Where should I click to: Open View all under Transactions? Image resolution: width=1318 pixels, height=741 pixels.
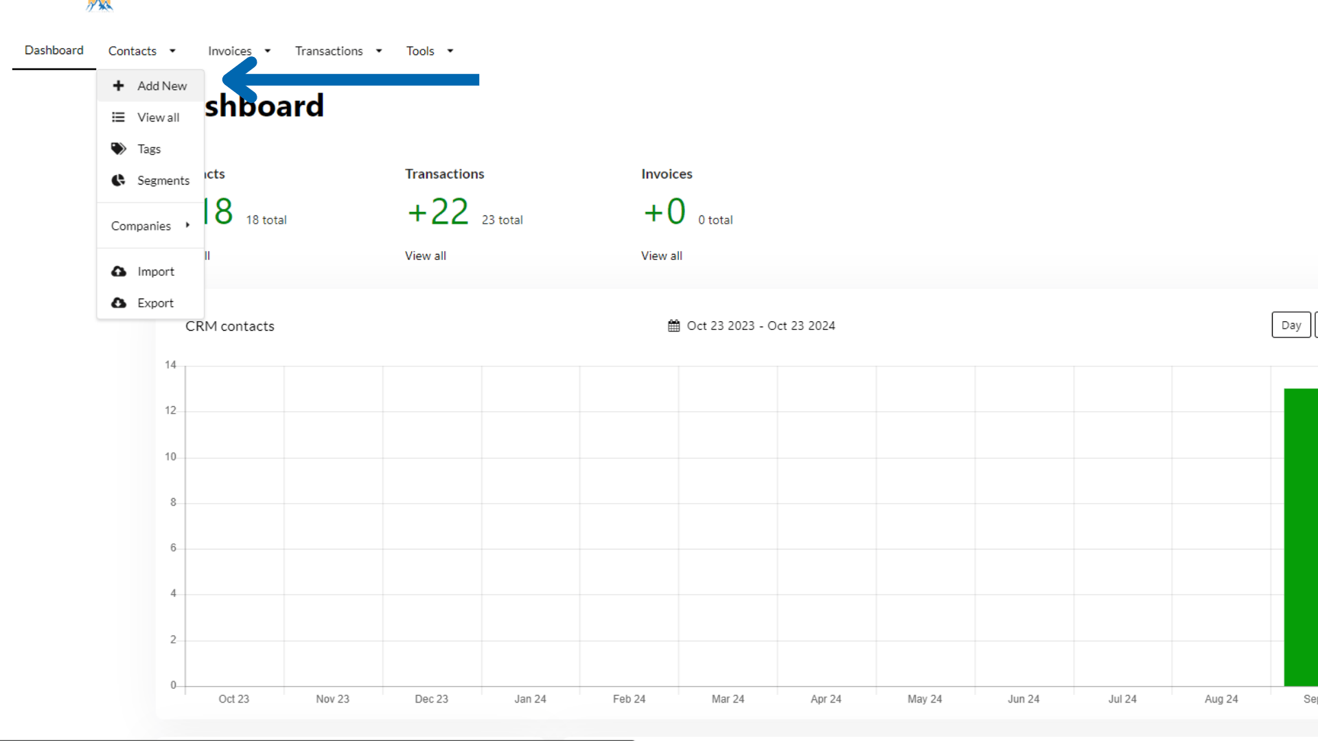pyautogui.click(x=425, y=256)
